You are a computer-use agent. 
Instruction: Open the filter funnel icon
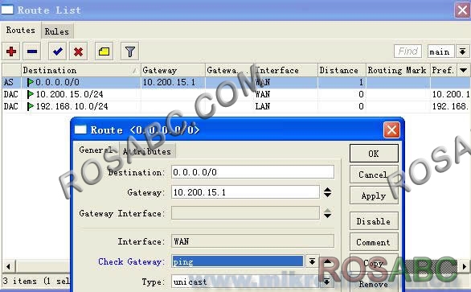pyautogui.click(x=129, y=51)
